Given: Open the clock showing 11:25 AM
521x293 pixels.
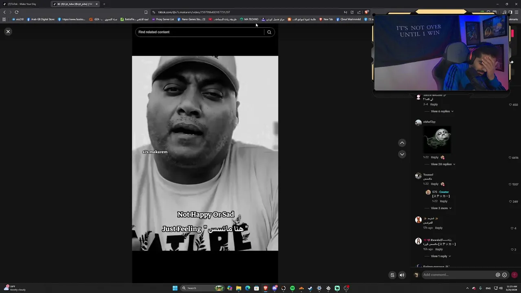Looking at the screenshot, I should click(x=512, y=288).
